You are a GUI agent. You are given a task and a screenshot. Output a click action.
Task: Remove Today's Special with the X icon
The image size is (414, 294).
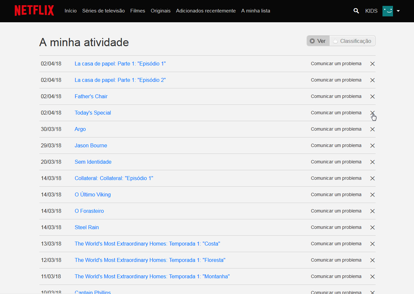(x=372, y=113)
